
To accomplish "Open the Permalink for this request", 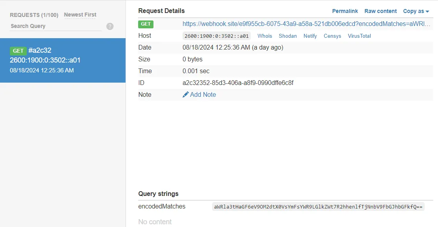I will tap(345, 11).
